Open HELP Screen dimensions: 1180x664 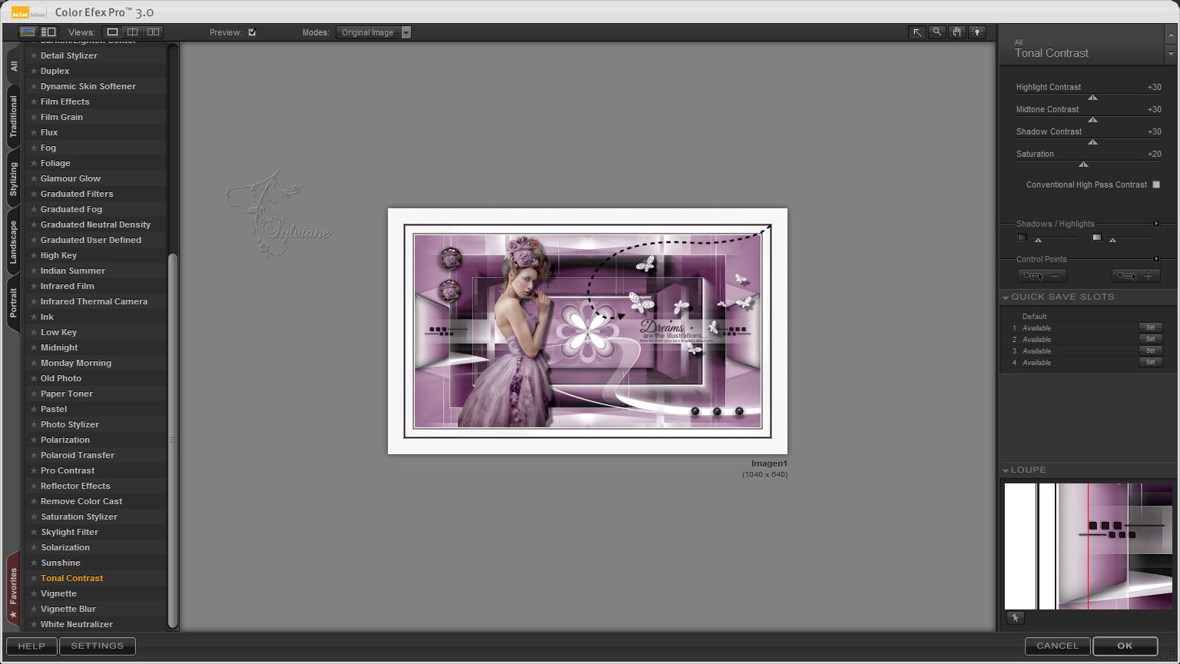(x=31, y=646)
